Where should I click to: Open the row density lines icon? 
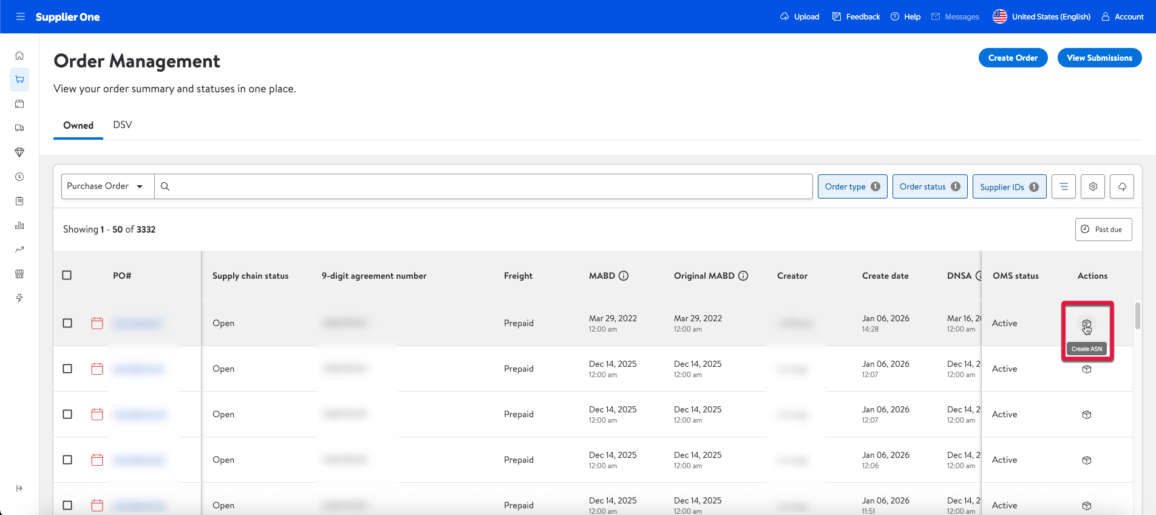pyautogui.click(x=1064, y=186)
